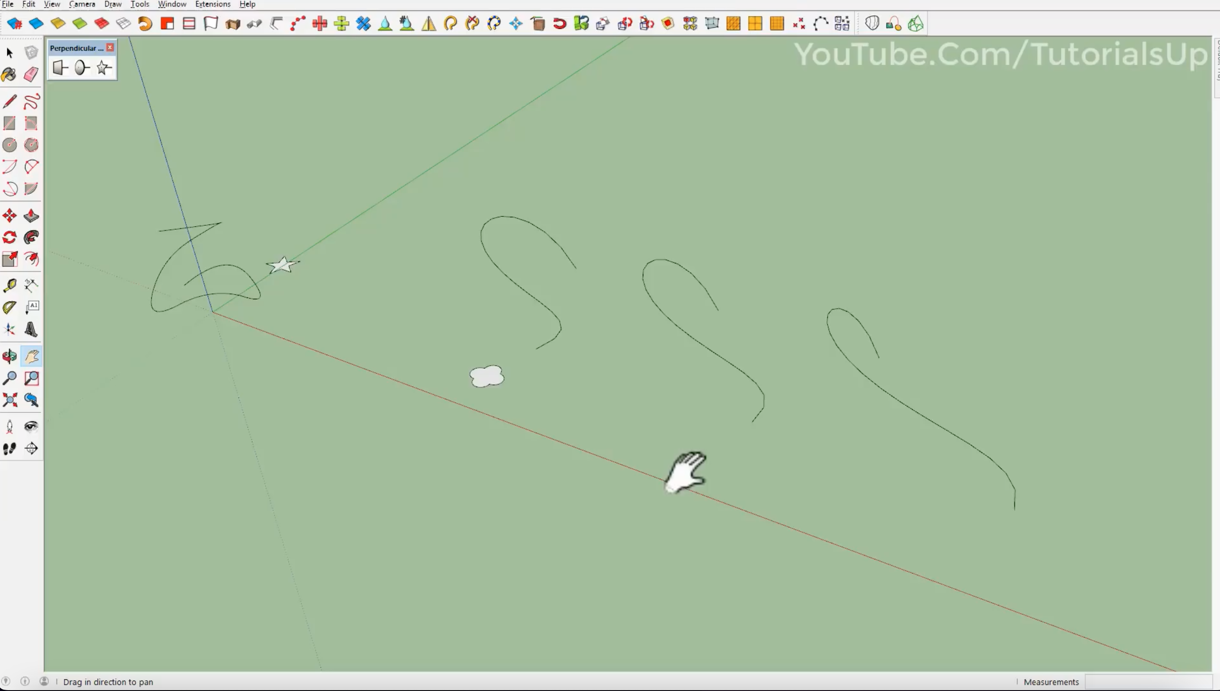Click the red horseshoe magnet icon
1220x691 pixels.
(x=560, y=23)
